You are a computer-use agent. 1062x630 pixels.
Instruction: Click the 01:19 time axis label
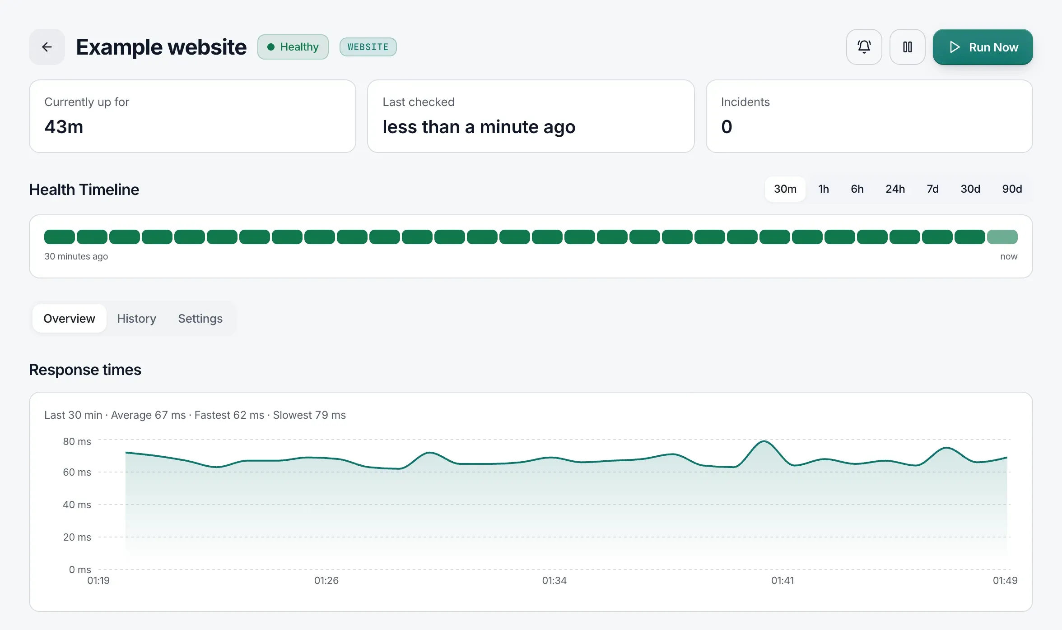pyautogui.click(x=98, y=580)
